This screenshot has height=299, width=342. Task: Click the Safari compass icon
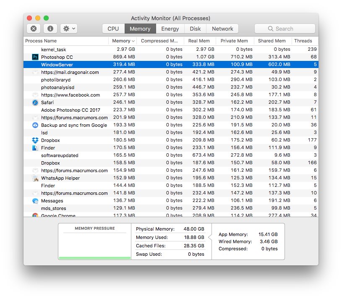pyautogui.click(x=35, y=102)
